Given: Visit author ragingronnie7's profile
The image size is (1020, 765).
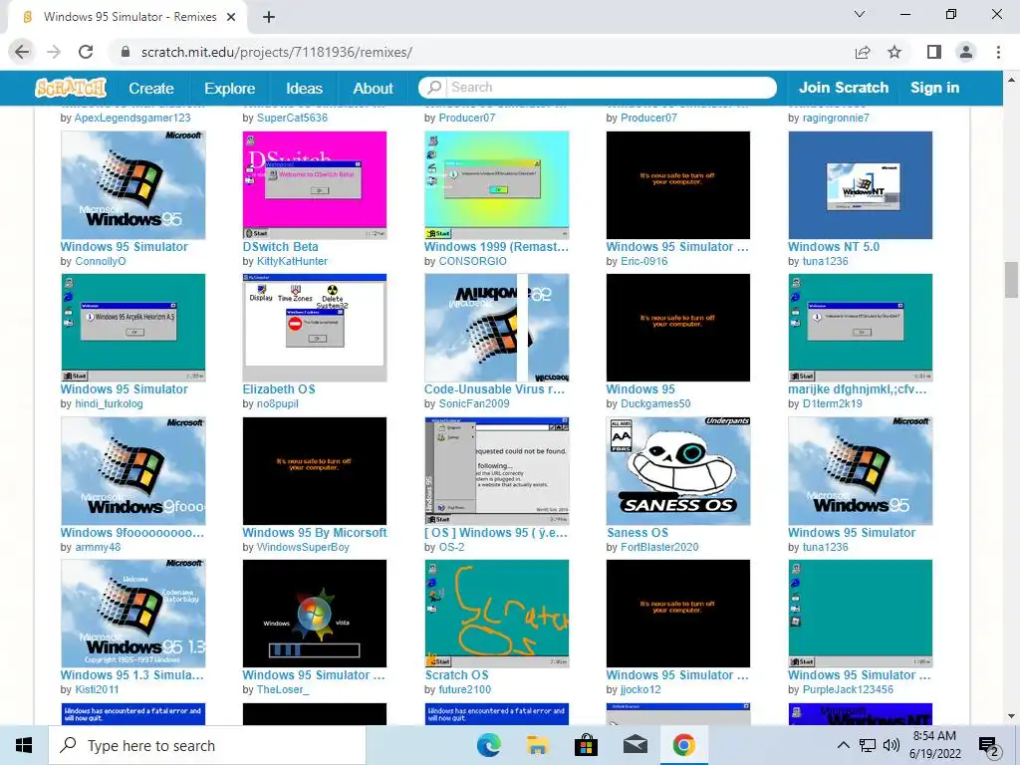Looking at the screenshot, I should tap(836, 118).
